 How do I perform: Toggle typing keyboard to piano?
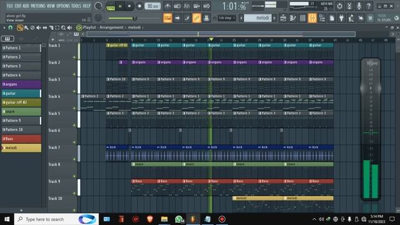point(167,18)
